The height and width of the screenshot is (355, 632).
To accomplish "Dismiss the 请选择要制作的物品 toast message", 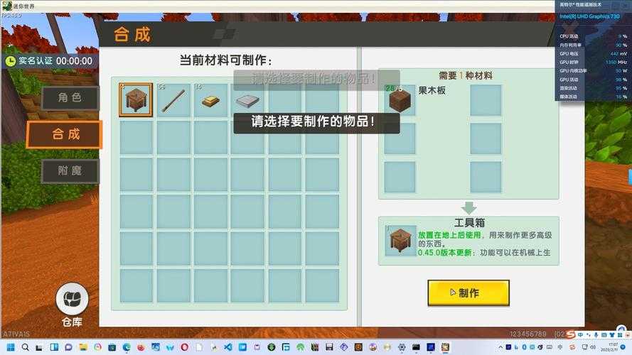I will [316, 122].
